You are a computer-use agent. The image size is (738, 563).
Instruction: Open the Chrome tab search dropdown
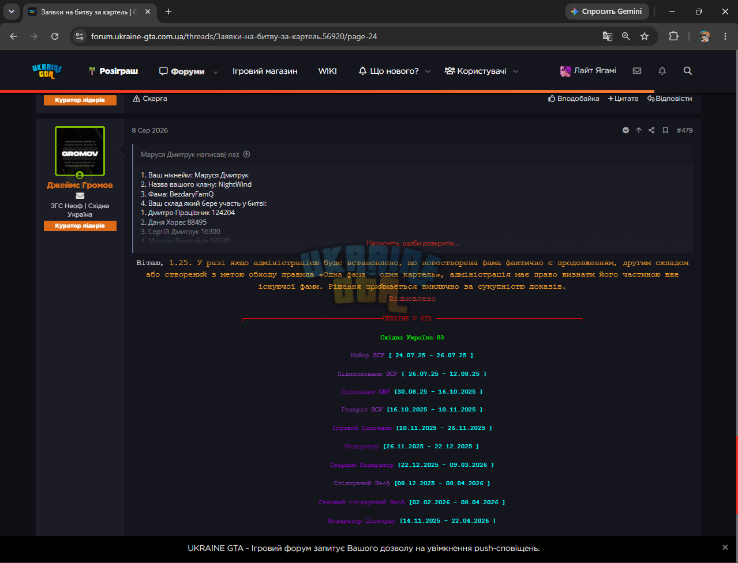pos(11,12)
